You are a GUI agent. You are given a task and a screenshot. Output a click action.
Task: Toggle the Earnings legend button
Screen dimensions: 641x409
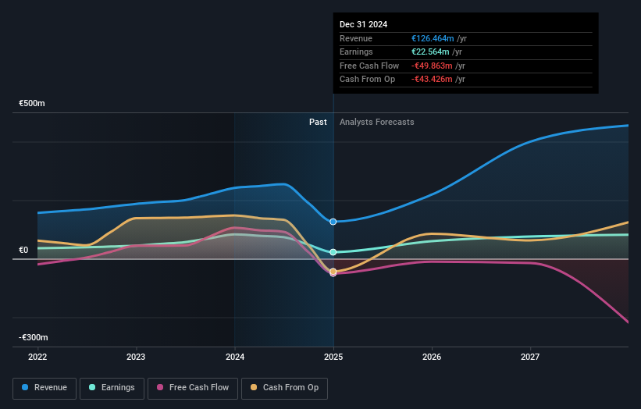(112, 388)
